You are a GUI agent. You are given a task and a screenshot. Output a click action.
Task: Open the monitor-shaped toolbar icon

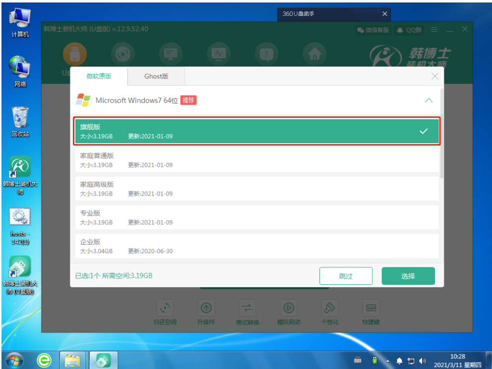point(171,54)
